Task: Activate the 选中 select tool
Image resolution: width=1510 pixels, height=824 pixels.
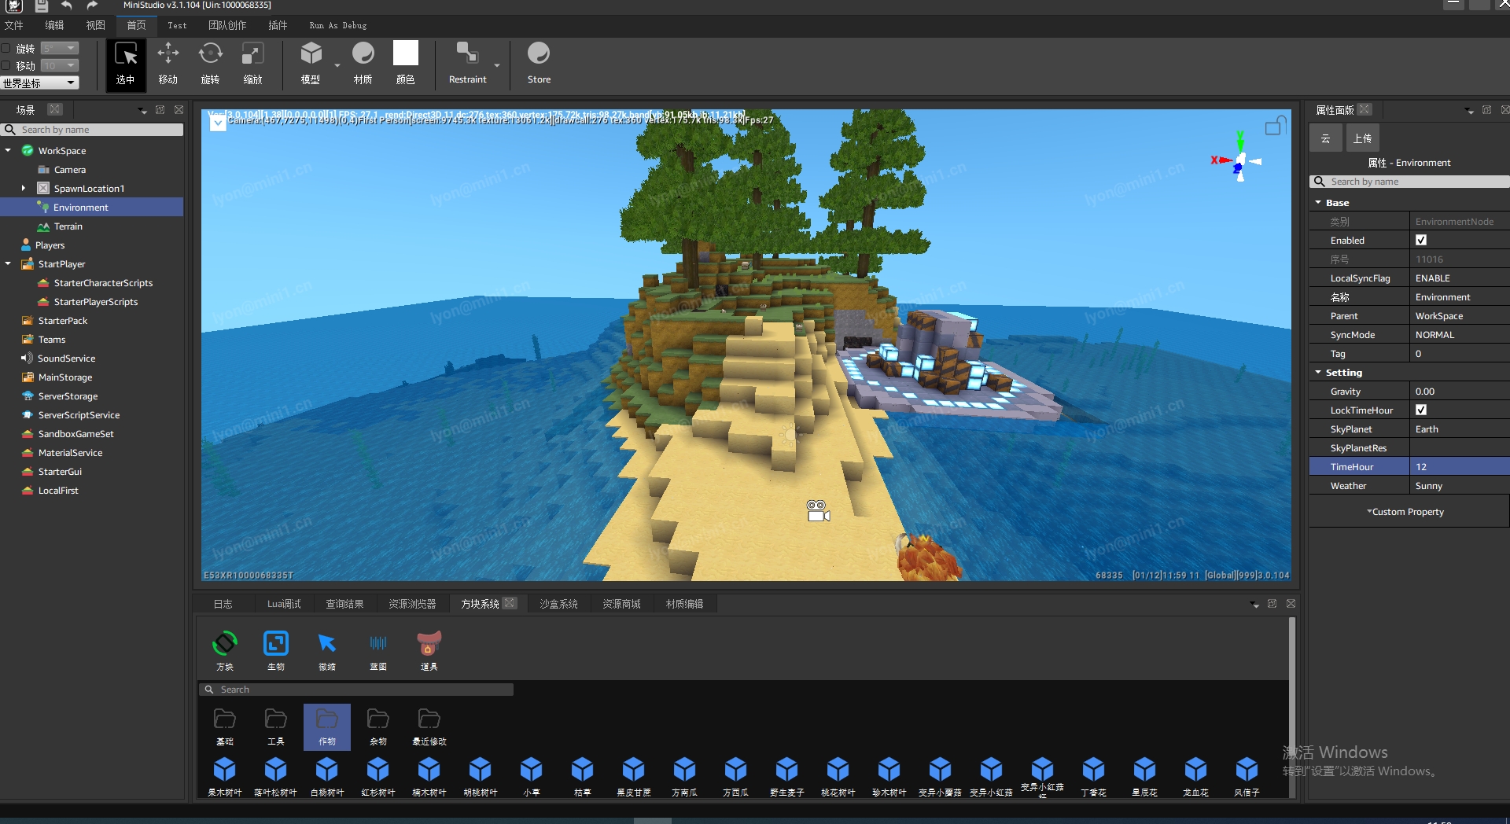Action: pyautogui.click(x=126, y=64)
